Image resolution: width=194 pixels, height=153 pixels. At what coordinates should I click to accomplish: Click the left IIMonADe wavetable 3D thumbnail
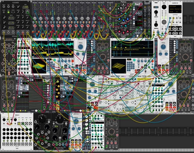[x=39, y=66]
